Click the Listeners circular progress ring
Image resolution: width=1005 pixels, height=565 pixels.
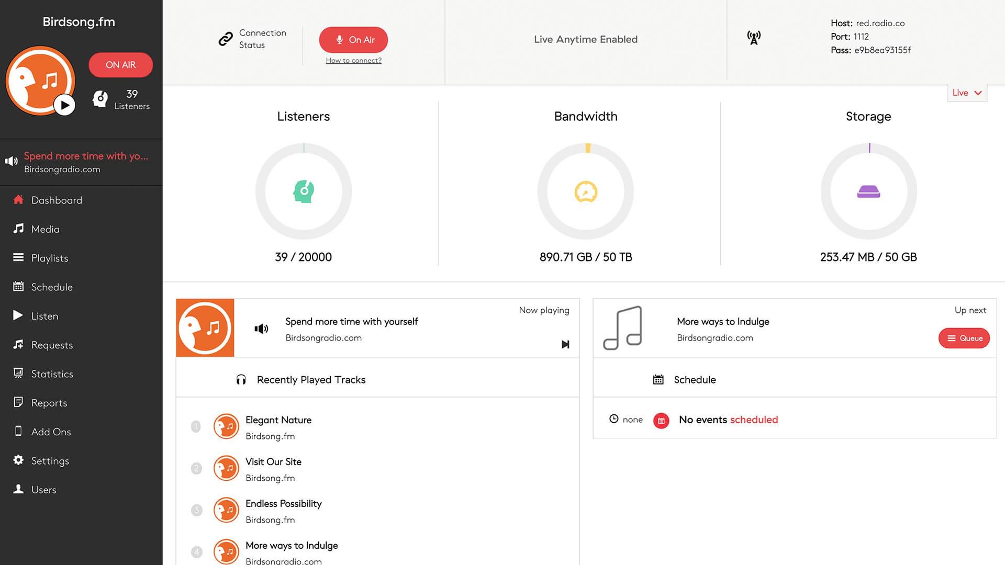click(x=260, y=191)
